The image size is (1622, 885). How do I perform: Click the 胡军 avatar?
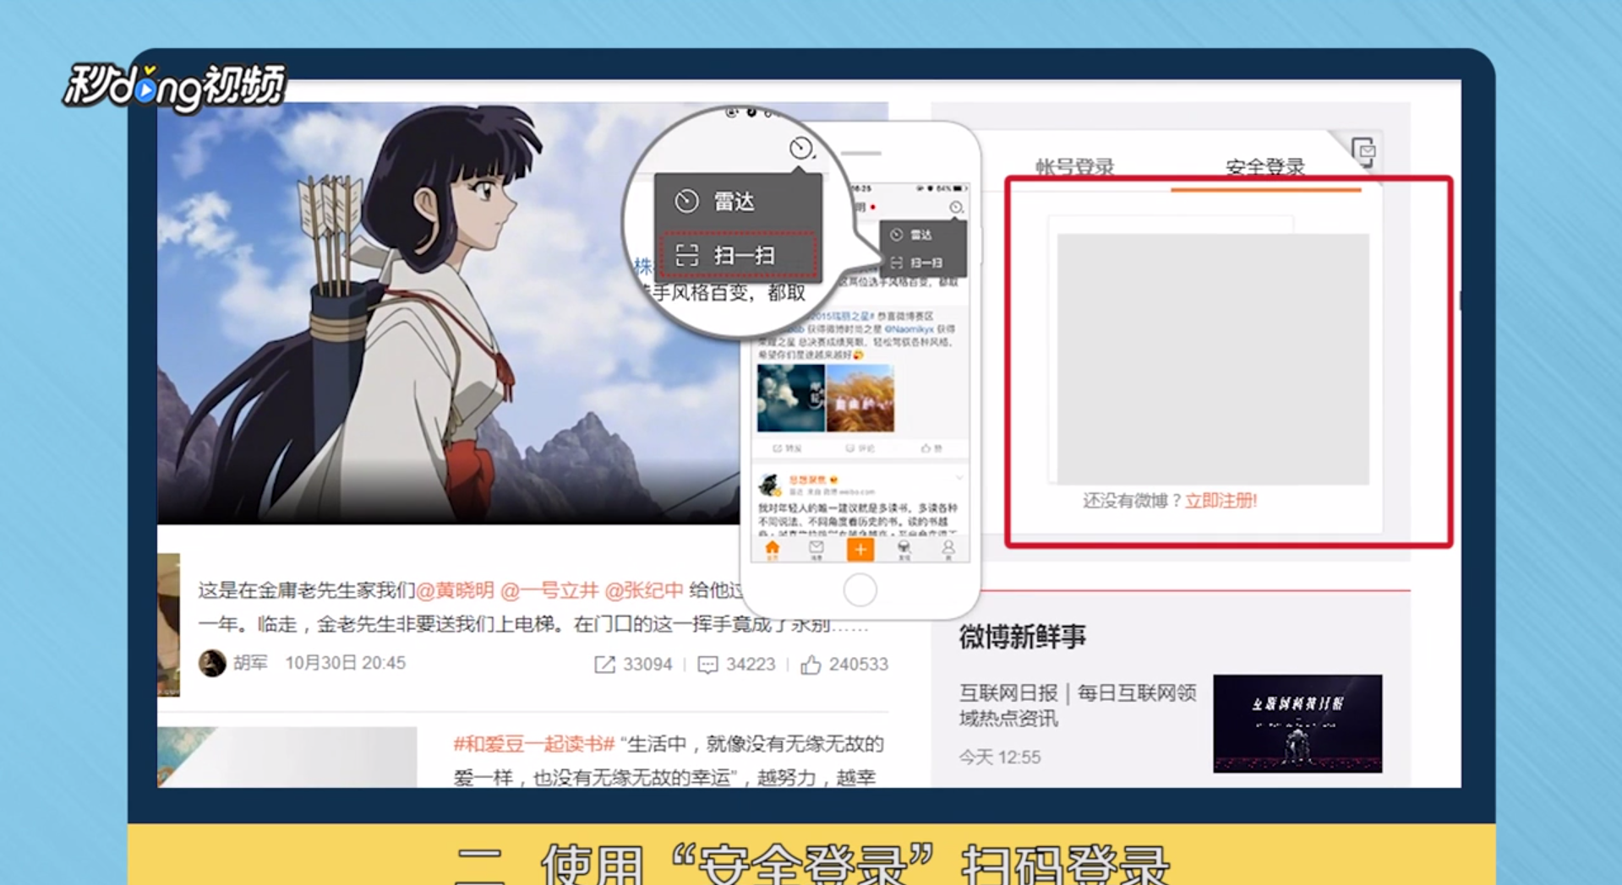(x=212, y=663)
